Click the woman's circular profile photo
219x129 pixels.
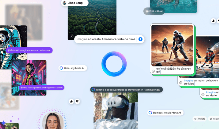(53, 121)
